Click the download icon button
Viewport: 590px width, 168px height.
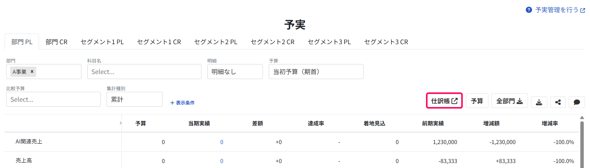pyautogui.click(x=539, y=102)
